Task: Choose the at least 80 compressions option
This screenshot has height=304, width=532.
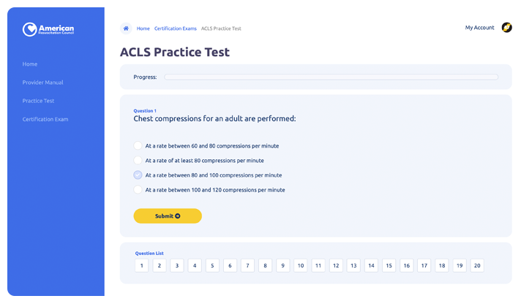Action: pos(138,160)
